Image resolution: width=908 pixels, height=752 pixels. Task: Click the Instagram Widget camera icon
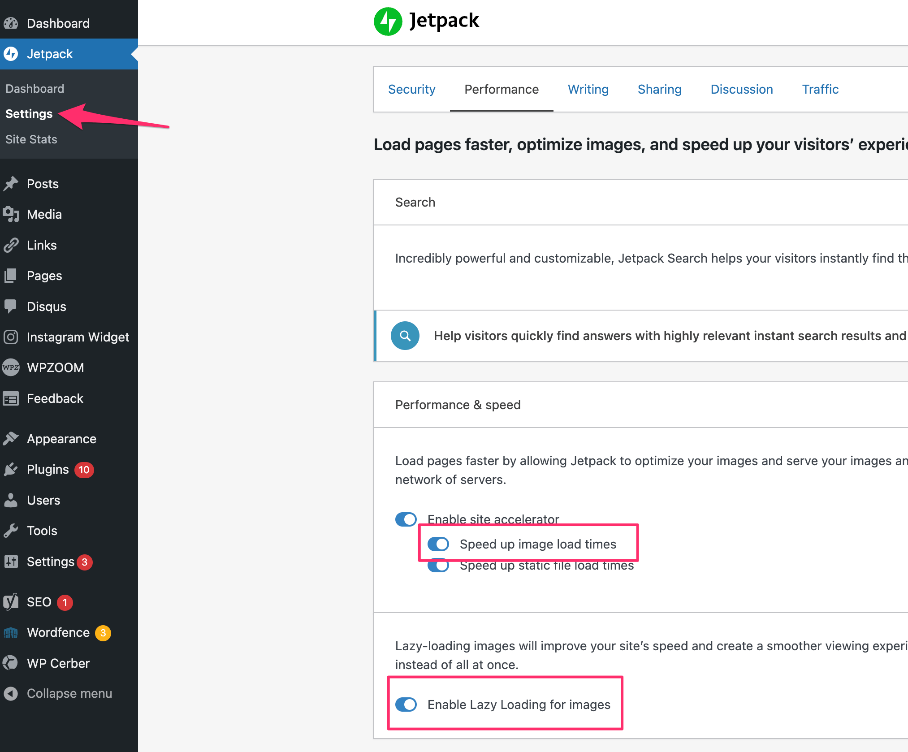pyautogui.click(x=11, y=337)
